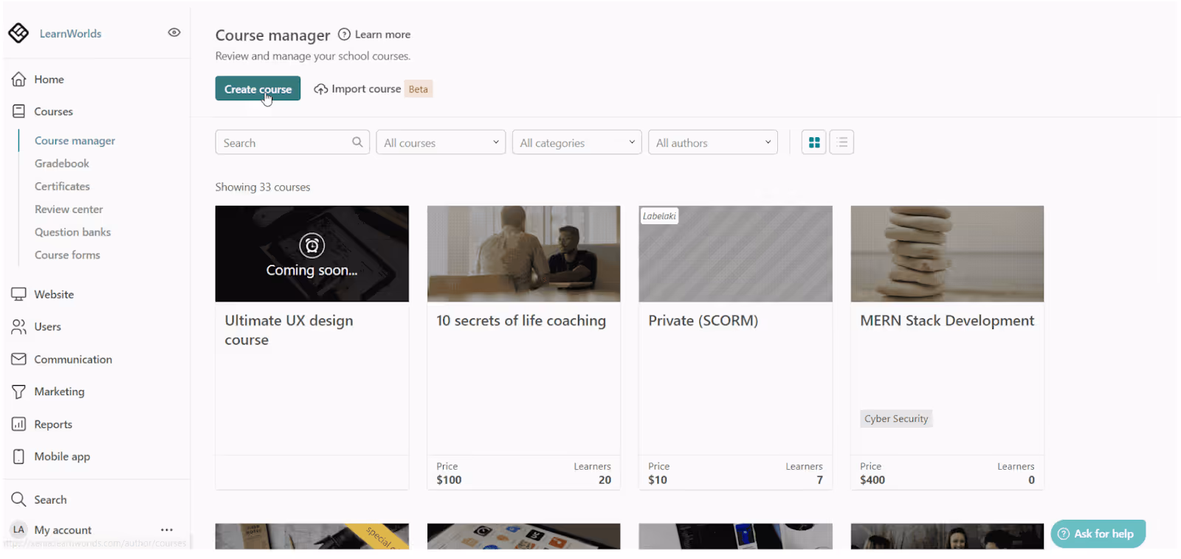Screen dimensions: 1181x559
Task: Go to Home in the sidebar
Action: (49, 79)
